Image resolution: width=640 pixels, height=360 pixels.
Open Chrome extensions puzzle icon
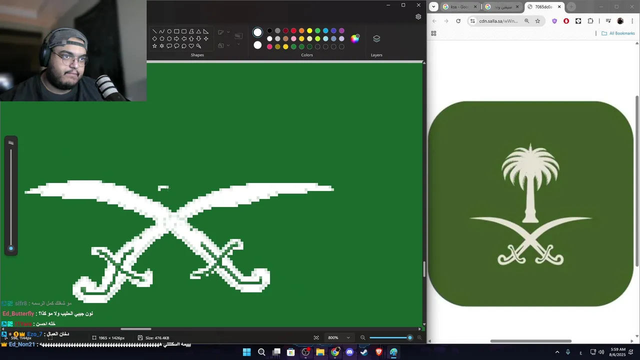590,21
